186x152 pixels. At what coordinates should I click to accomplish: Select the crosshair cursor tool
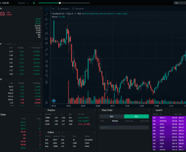click(47, 9)
